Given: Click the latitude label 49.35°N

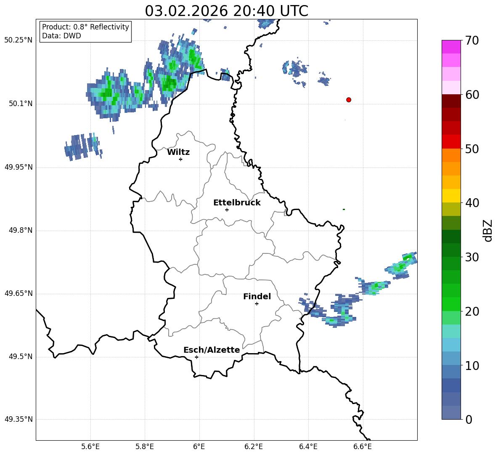Looking at the screenshot, I should tap(19, 419).
